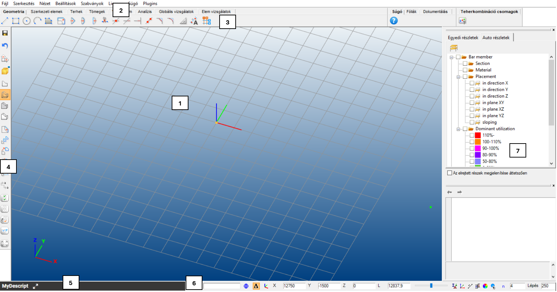The image size is (557, 292).
Task: Select the draw circle tool
Action: coord(27,21)
